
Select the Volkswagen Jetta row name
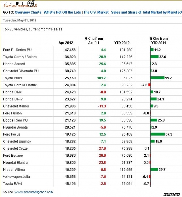(x=16, y=177)
